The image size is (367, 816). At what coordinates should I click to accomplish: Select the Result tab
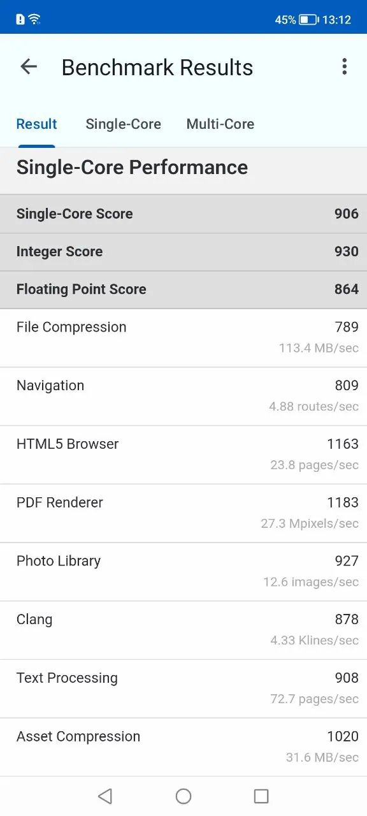(37, 124)
